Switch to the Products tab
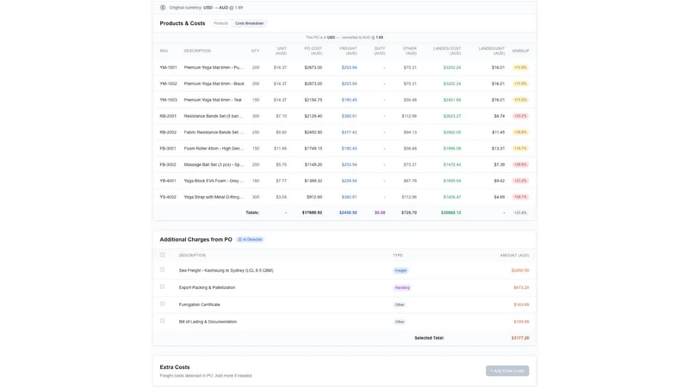Viewport: 689px width, 387px height. (220, 23)
